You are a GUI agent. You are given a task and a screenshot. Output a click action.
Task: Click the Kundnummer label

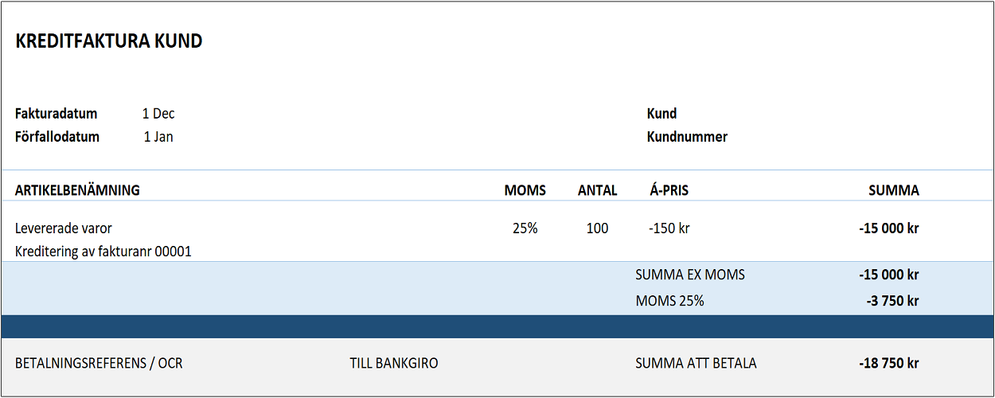point(687,137)
